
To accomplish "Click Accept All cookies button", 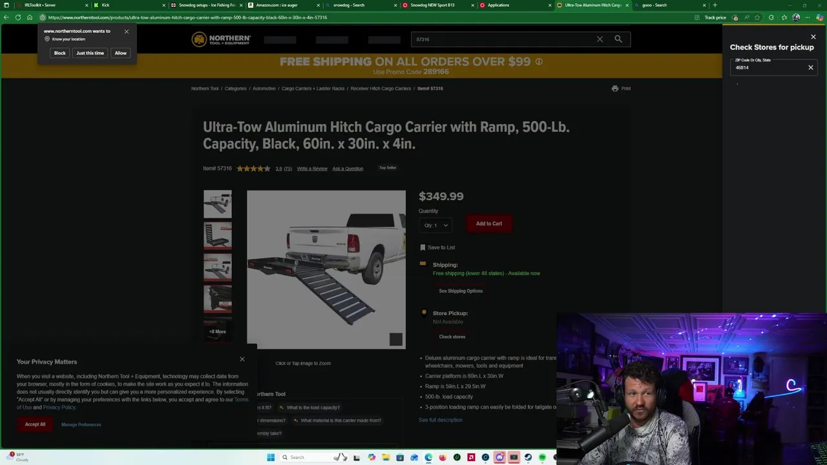I will click(x=36, y=424).
